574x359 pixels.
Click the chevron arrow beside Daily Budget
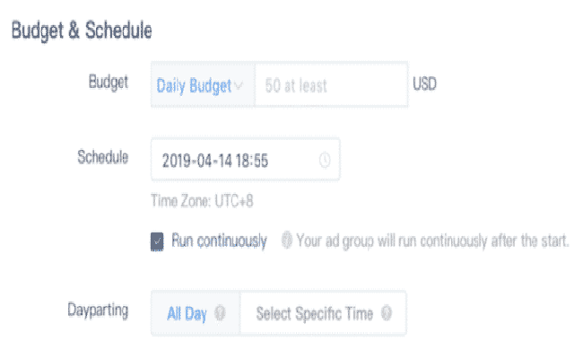[x=239, y=86]
